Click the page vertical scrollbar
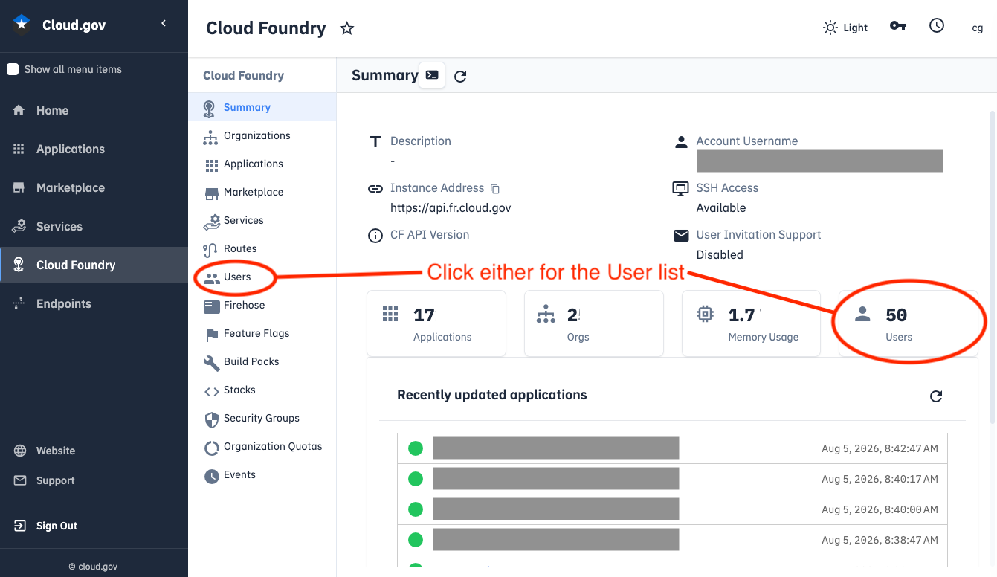The image size is (997, 577). [992, 268]
